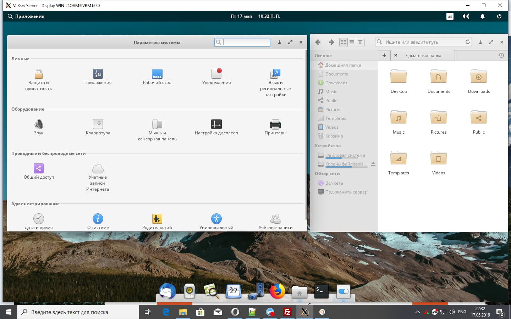The image size is (511, 319).
Task: Click the volume indicator in top bar
Action: (x=466, y=16)
